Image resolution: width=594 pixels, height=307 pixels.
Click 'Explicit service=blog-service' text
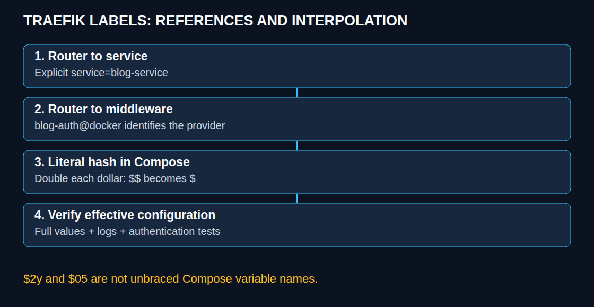click(x=101, y=73)
